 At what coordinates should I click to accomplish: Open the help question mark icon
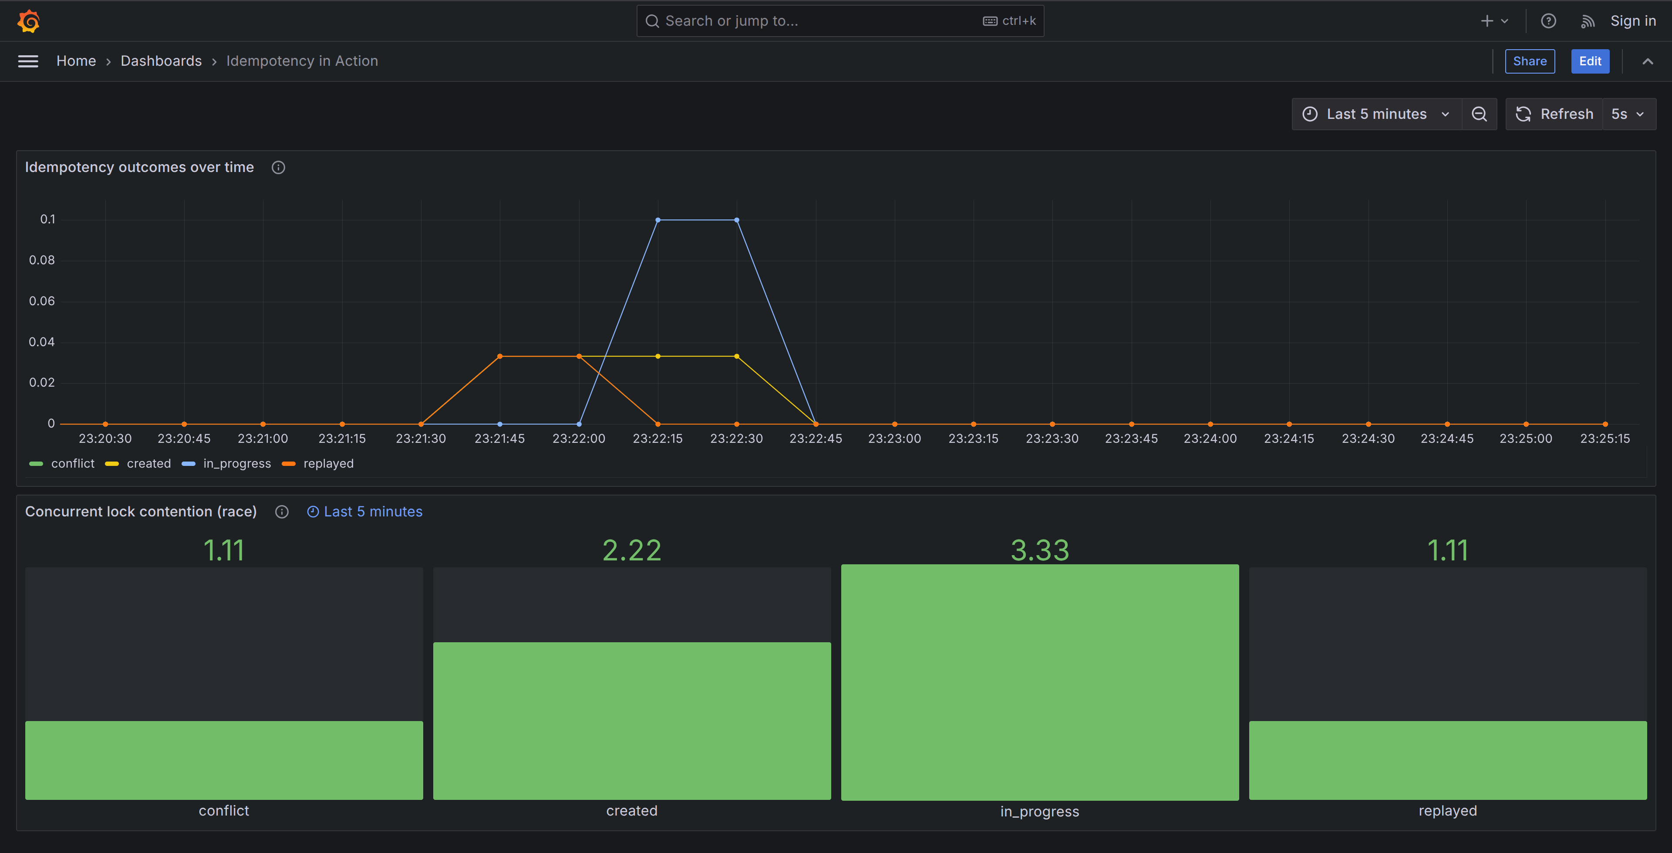point(1548,21)
